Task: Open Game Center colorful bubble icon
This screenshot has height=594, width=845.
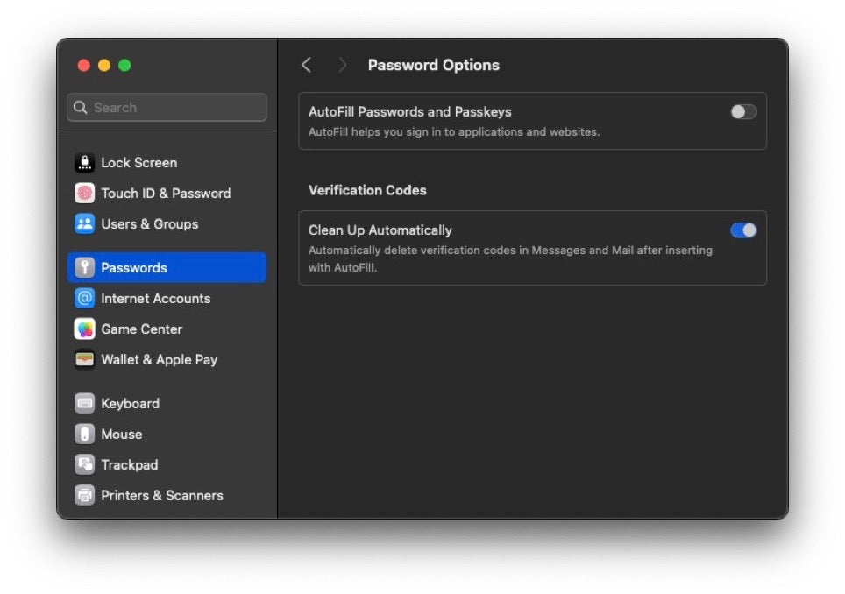Action: click(x=84, y=329)
